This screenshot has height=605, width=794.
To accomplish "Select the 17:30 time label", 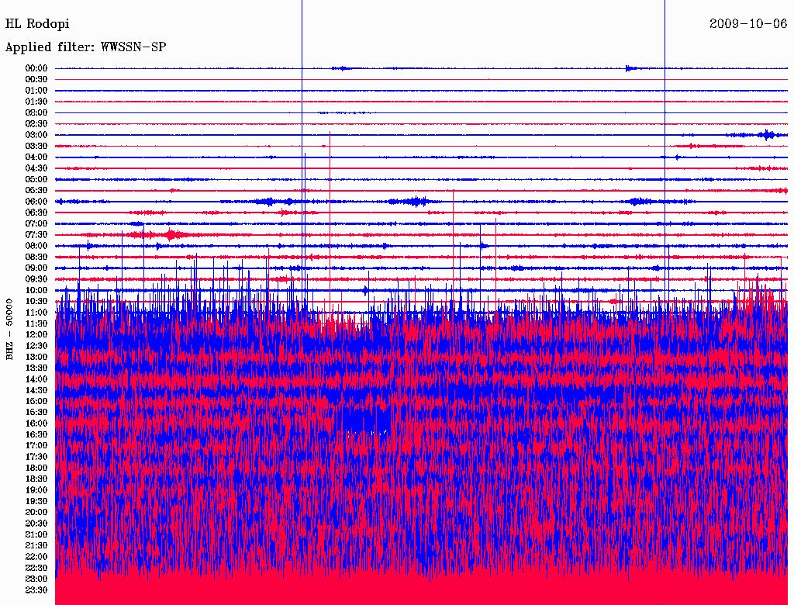I will (x=36, y=457).
